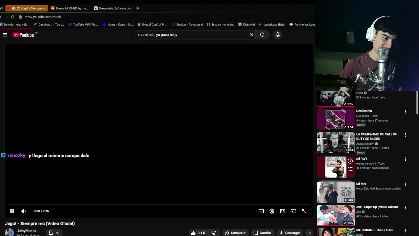419x236 pixels.
Task: Switch to Stream MI CHERI SoundCloud tab
Action: [70, 8]
